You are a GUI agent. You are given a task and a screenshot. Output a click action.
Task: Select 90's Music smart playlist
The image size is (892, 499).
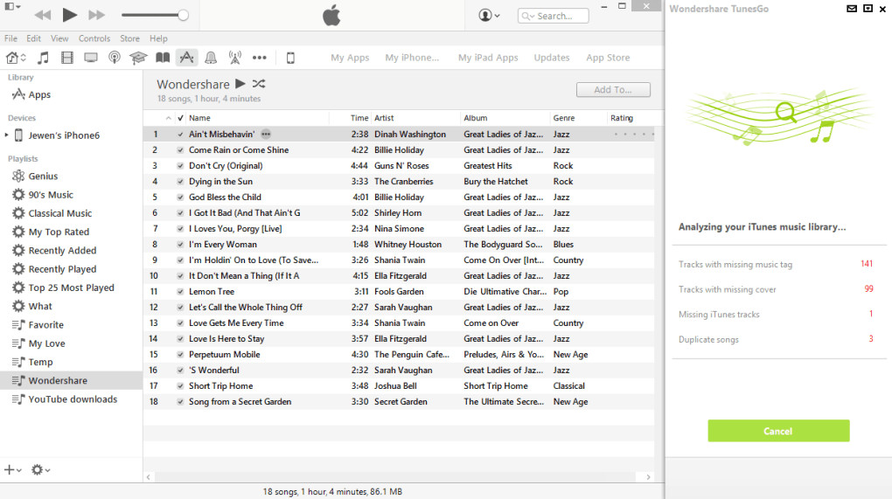51,195
